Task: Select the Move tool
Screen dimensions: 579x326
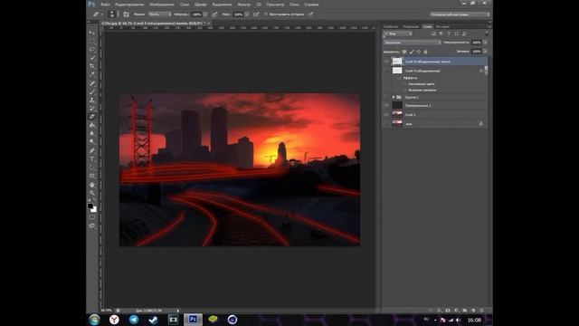Action: [92, 33]
